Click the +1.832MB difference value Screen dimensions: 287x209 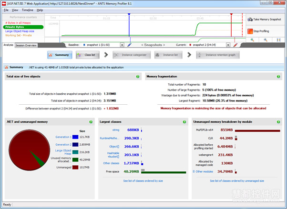coord(111,109)
